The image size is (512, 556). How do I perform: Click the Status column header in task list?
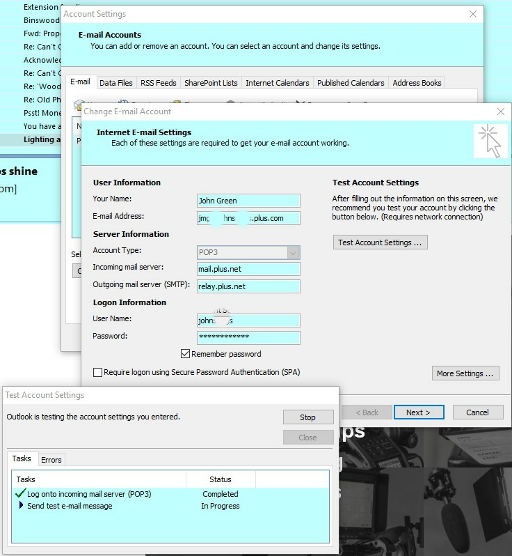tap(220, 479)
